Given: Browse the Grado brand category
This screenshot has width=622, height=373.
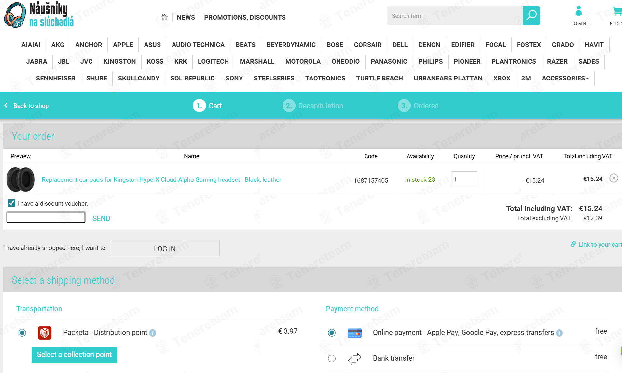Looking at the screenshot, I should tap(562, 45).
